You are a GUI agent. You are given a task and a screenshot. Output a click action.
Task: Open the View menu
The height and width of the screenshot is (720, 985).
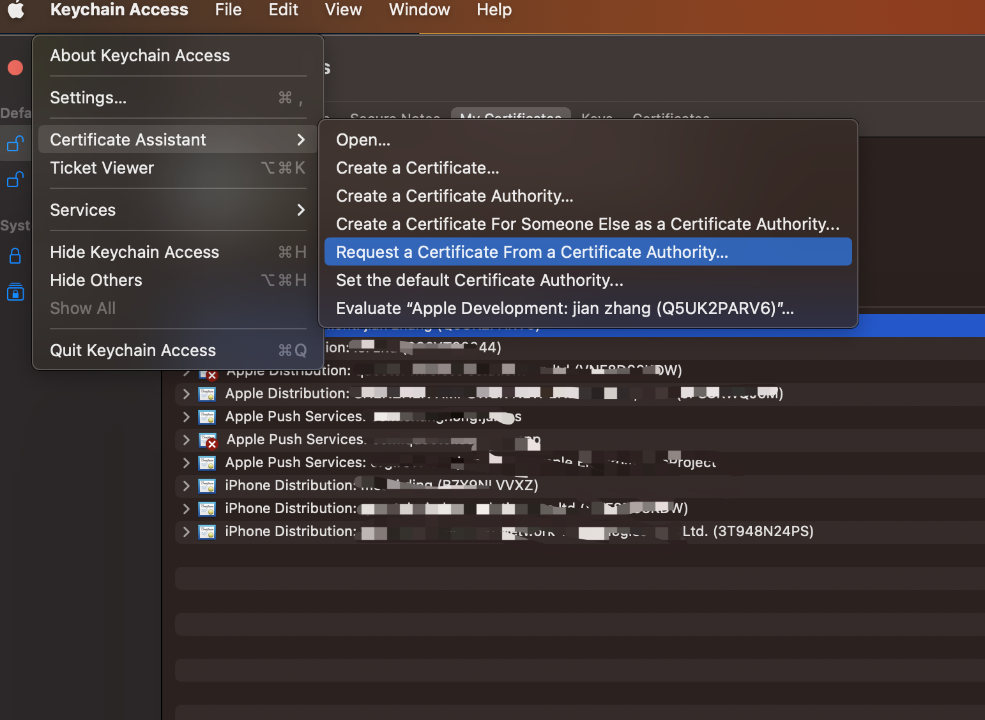[x=343, y=10]
